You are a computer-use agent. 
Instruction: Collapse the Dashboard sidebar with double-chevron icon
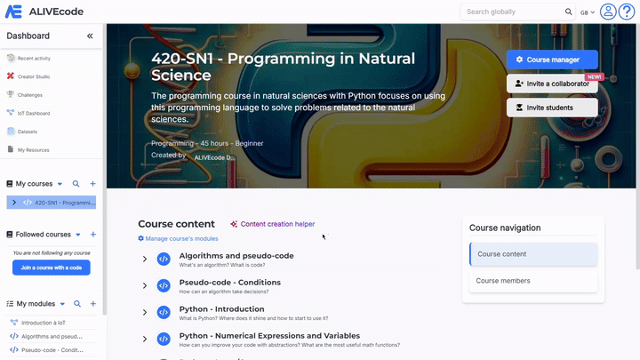coord(90,36)
